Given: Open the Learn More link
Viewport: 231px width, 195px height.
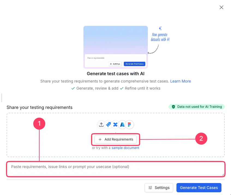Looking at the screenshot, I should click(x=181, y=81).
